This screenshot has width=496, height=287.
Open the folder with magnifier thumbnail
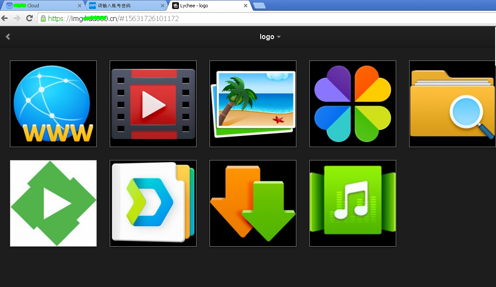point(453,104)
